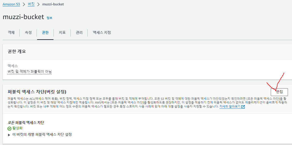
Task: Click the 권한 개요 heading
Action: [17, 51]
